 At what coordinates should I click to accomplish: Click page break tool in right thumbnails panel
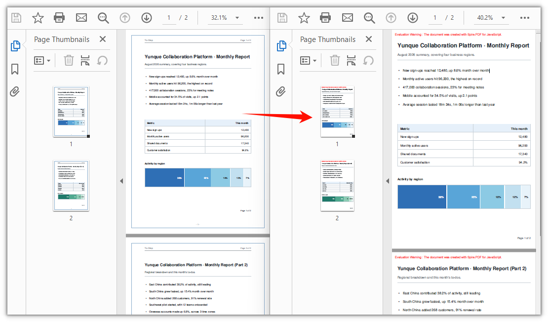tap(351, 60)
